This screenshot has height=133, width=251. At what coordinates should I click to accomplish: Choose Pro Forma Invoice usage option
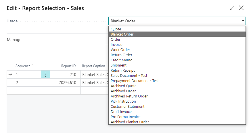point(125,117)
